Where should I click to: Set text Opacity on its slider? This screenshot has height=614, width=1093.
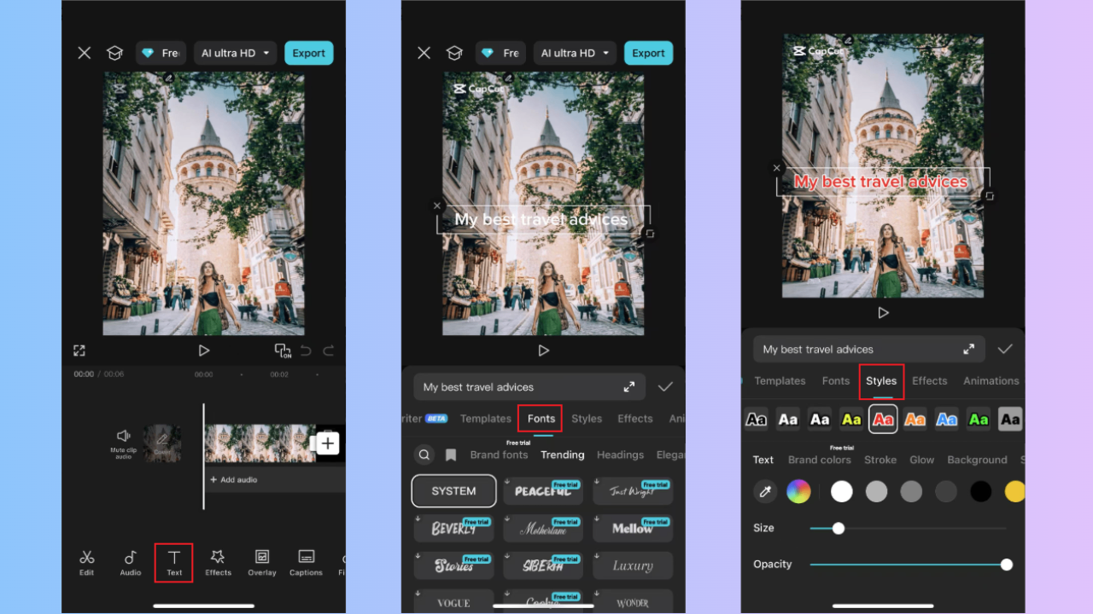click(911, 565)
